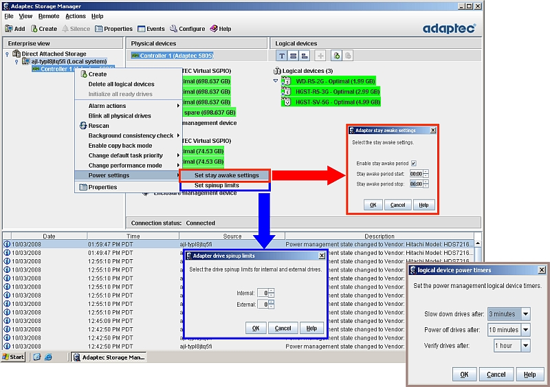Click the HGST-R5-3G logical drive icon
Image resolution: width=550 pixels, height=387 pixels.
[286, 92]
